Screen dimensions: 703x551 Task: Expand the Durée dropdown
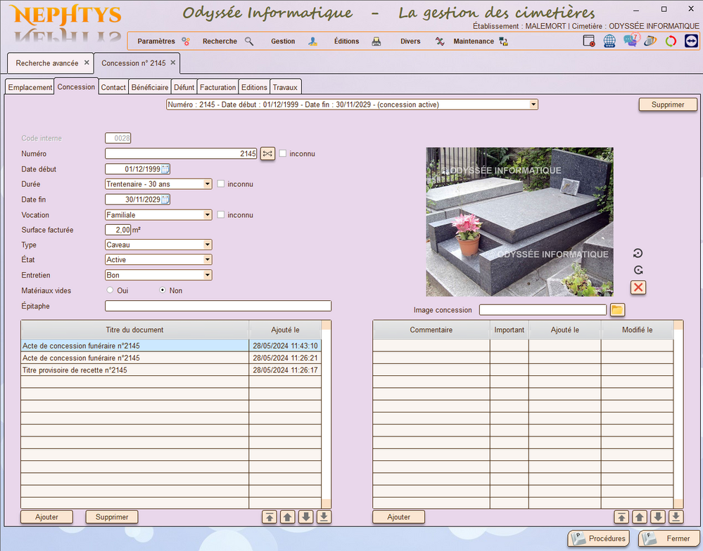(x=208, y=184)
